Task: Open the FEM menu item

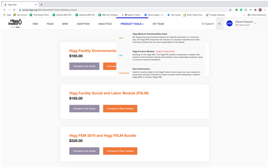Action: 35,24
